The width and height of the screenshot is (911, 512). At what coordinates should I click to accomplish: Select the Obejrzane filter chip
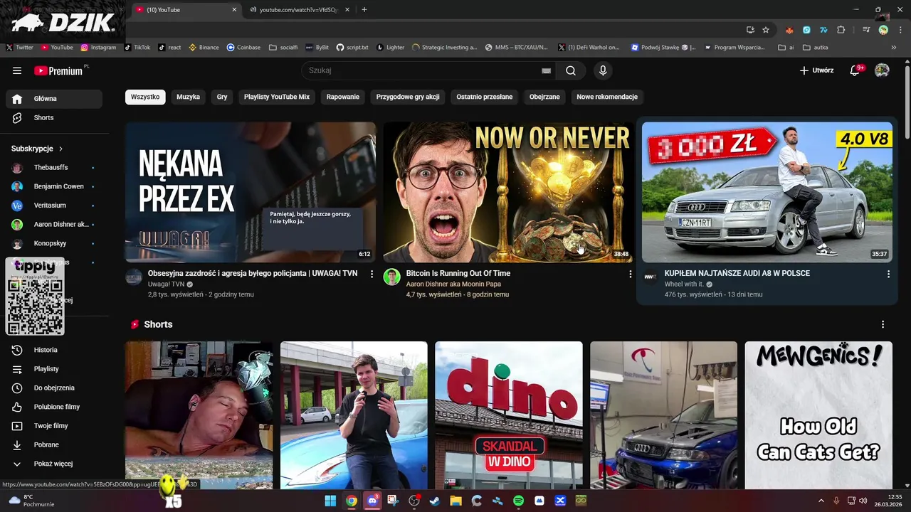click(x=544, y=97)
